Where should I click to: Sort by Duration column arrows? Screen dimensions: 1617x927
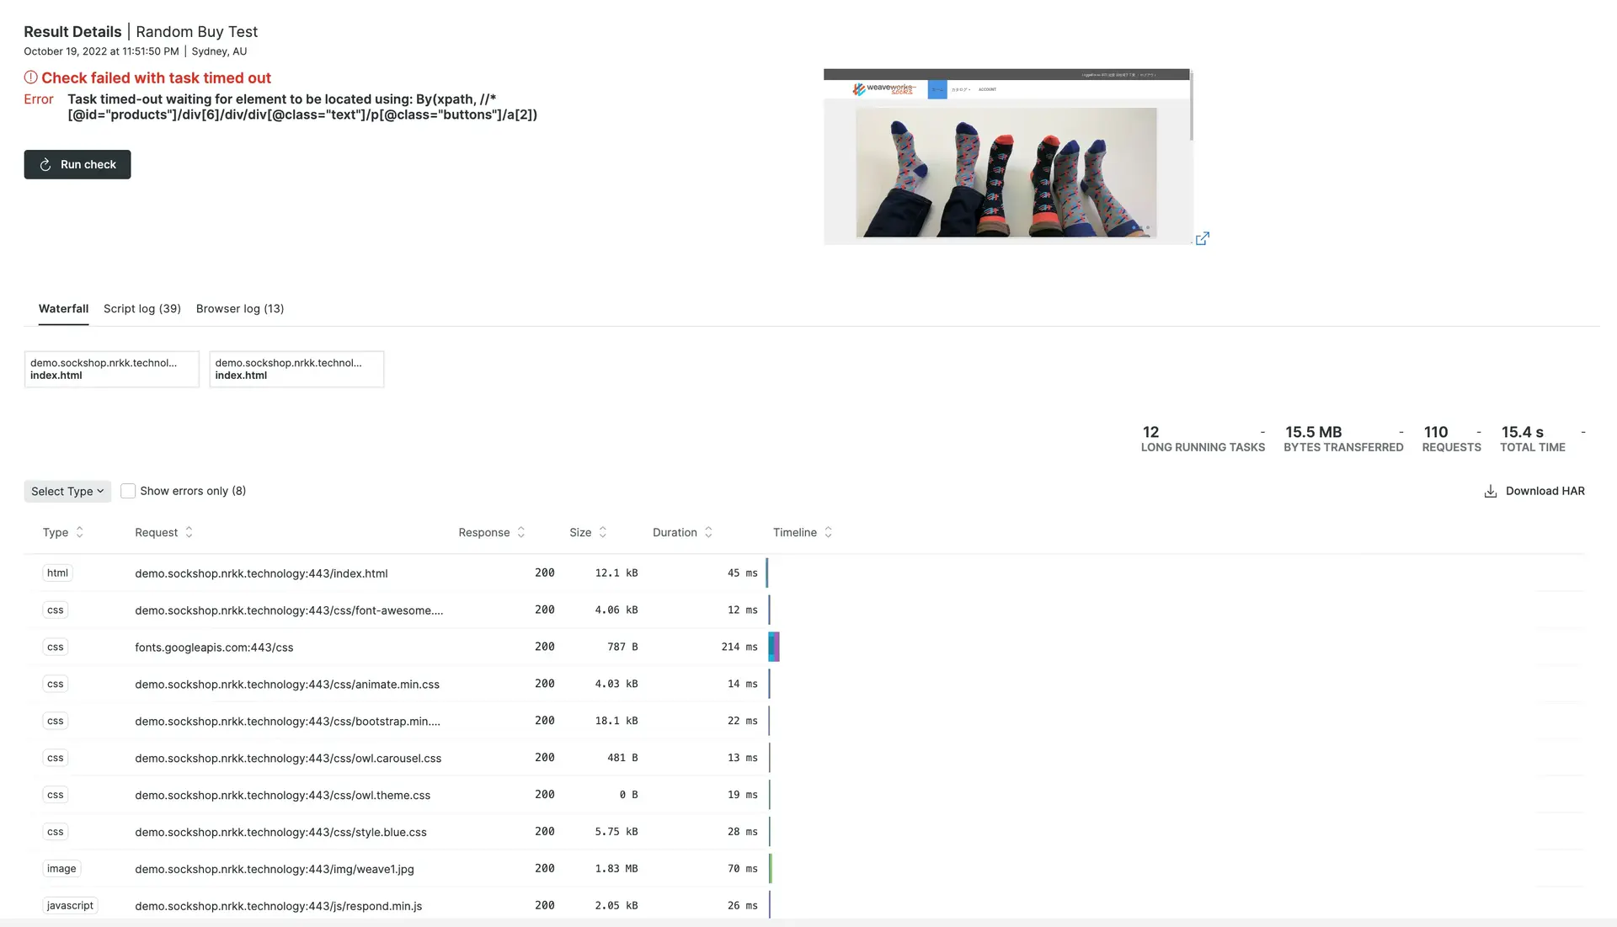tap(708, 532)
